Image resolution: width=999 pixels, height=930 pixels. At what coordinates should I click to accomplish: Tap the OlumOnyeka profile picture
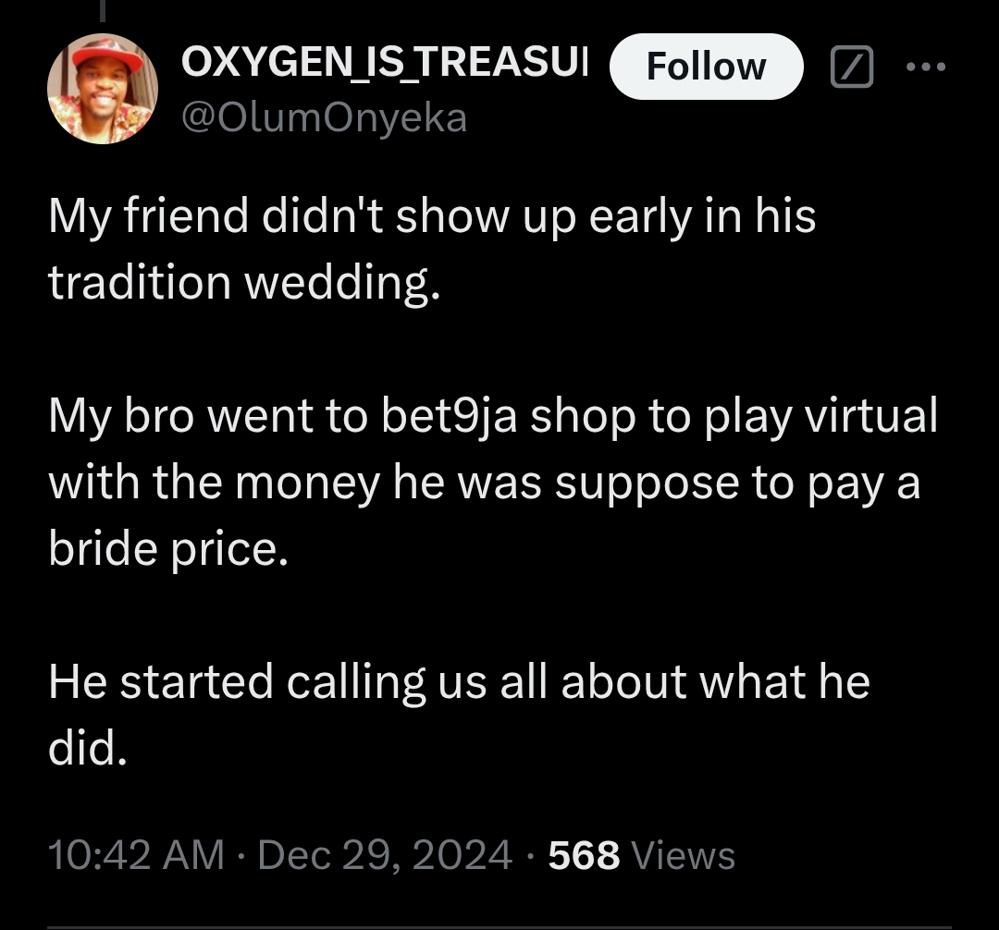click(x=103, y=90)
